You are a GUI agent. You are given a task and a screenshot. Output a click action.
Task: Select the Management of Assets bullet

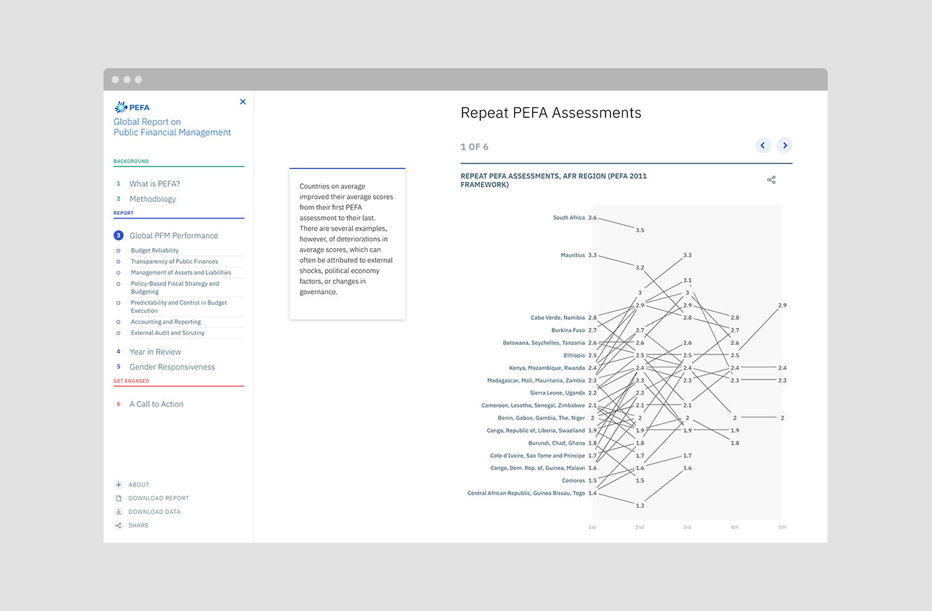tap(119, 272)
